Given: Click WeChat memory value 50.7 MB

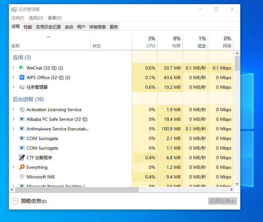Looking at the screenshot, I should click(x=172, y=68).
